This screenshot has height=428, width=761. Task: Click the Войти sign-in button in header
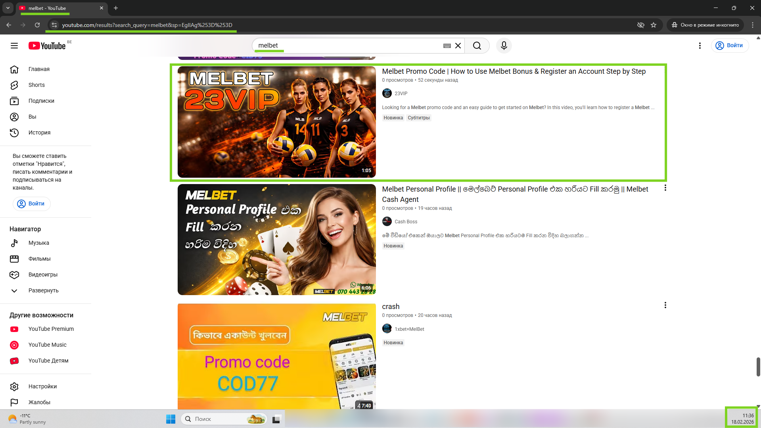(x=730, y=46)
